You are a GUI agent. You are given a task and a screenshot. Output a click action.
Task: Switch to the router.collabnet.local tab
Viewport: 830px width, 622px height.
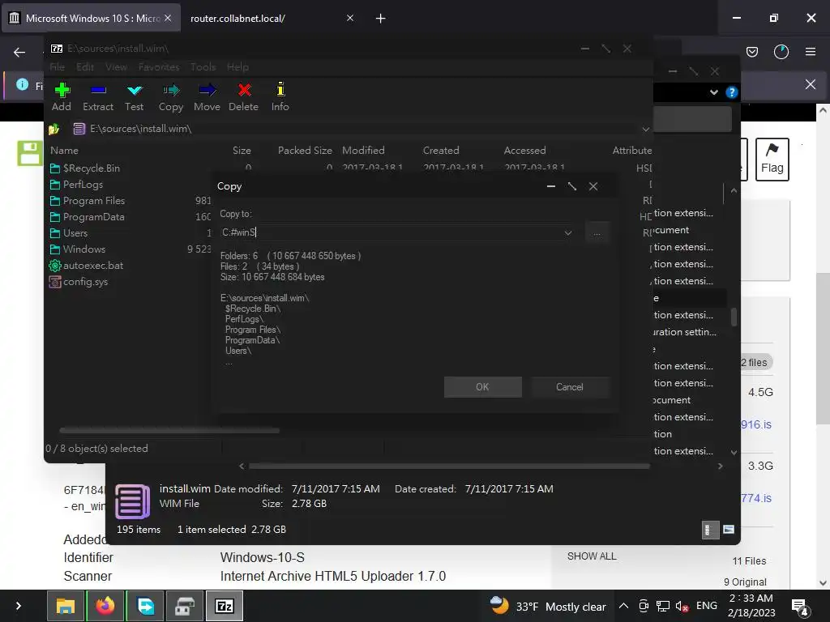click(238, 19)
